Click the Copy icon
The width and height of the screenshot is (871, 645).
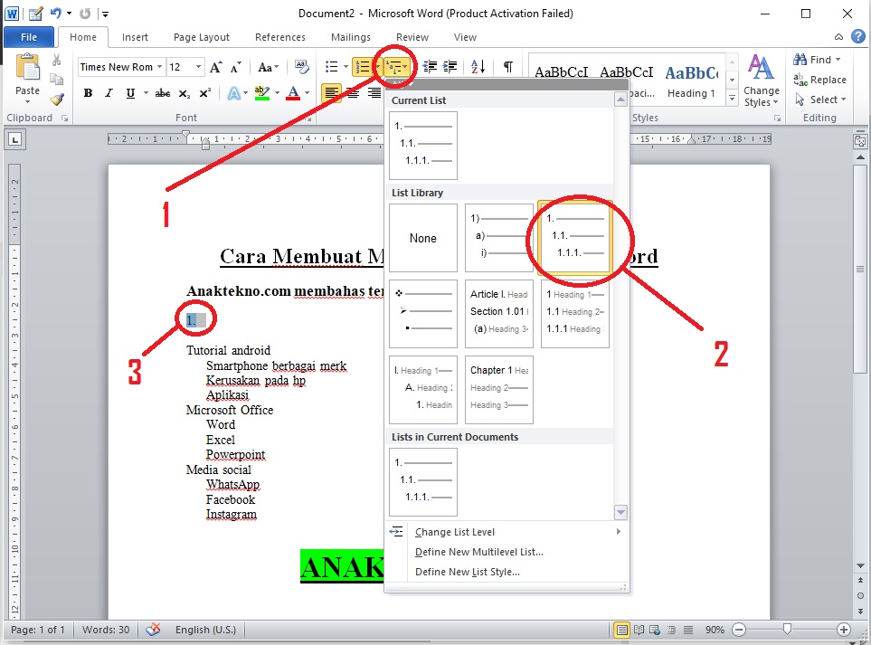point(56,80)
